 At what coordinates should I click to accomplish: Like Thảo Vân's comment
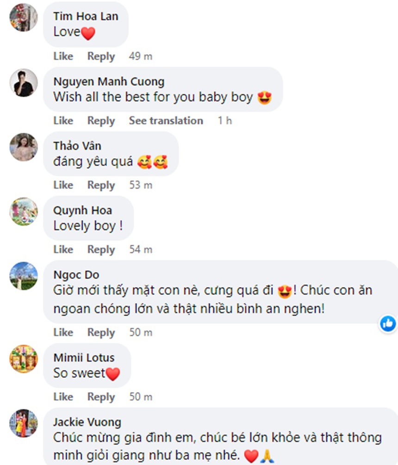(63, 185)
